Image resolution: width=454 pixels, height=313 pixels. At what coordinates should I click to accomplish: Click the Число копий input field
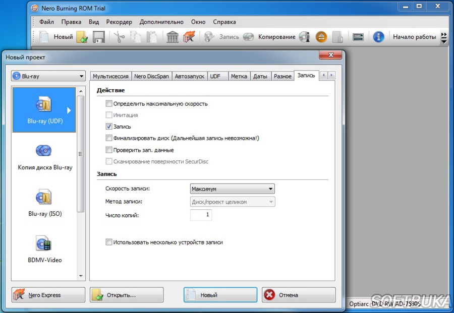pyautogui.click(x=201, y=215)
